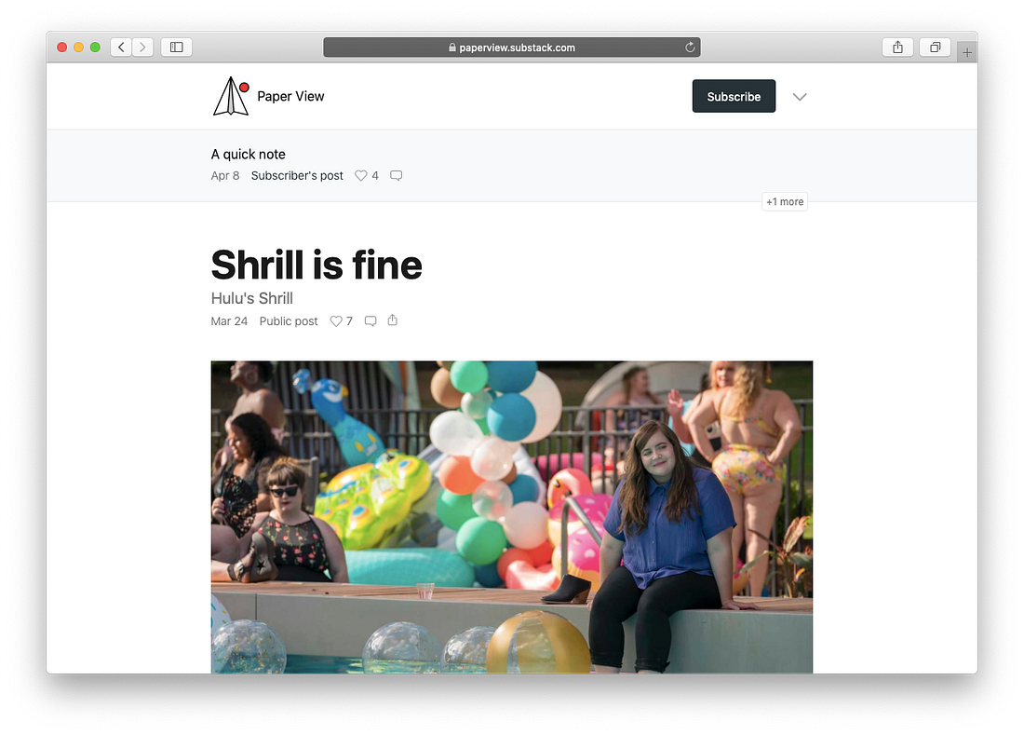Toggle the Safari sidebar
Viewport: 1024px width, 735px height.
[x=176, y=47]
